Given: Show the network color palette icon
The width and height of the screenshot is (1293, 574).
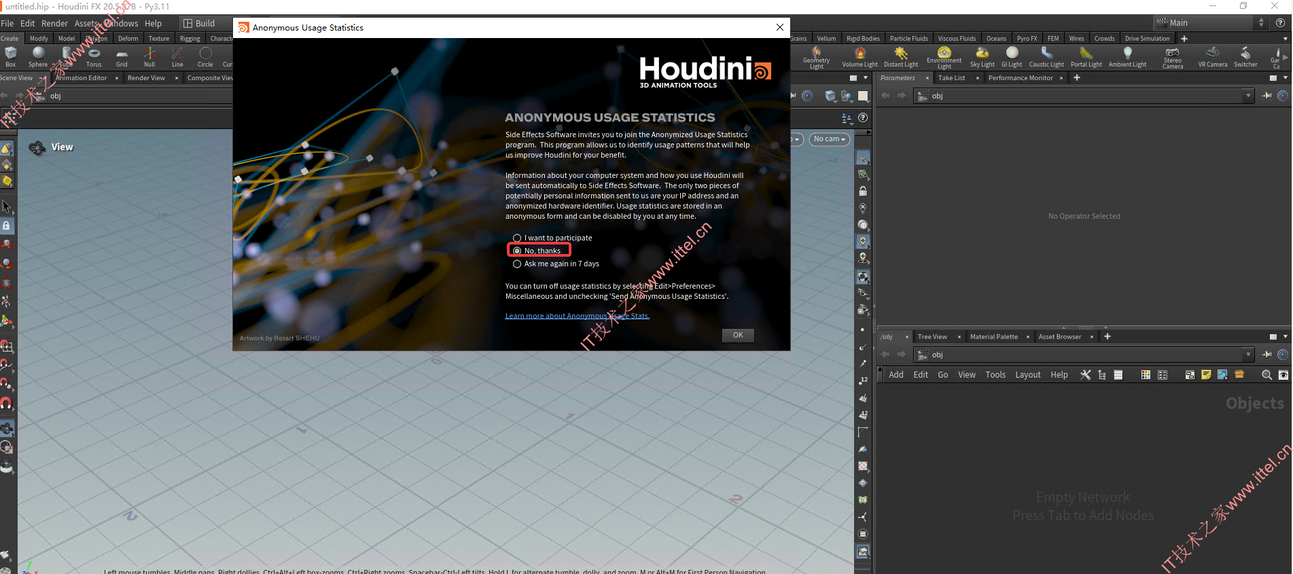Looking at the screenshot, I should [x=1146, y=375].
